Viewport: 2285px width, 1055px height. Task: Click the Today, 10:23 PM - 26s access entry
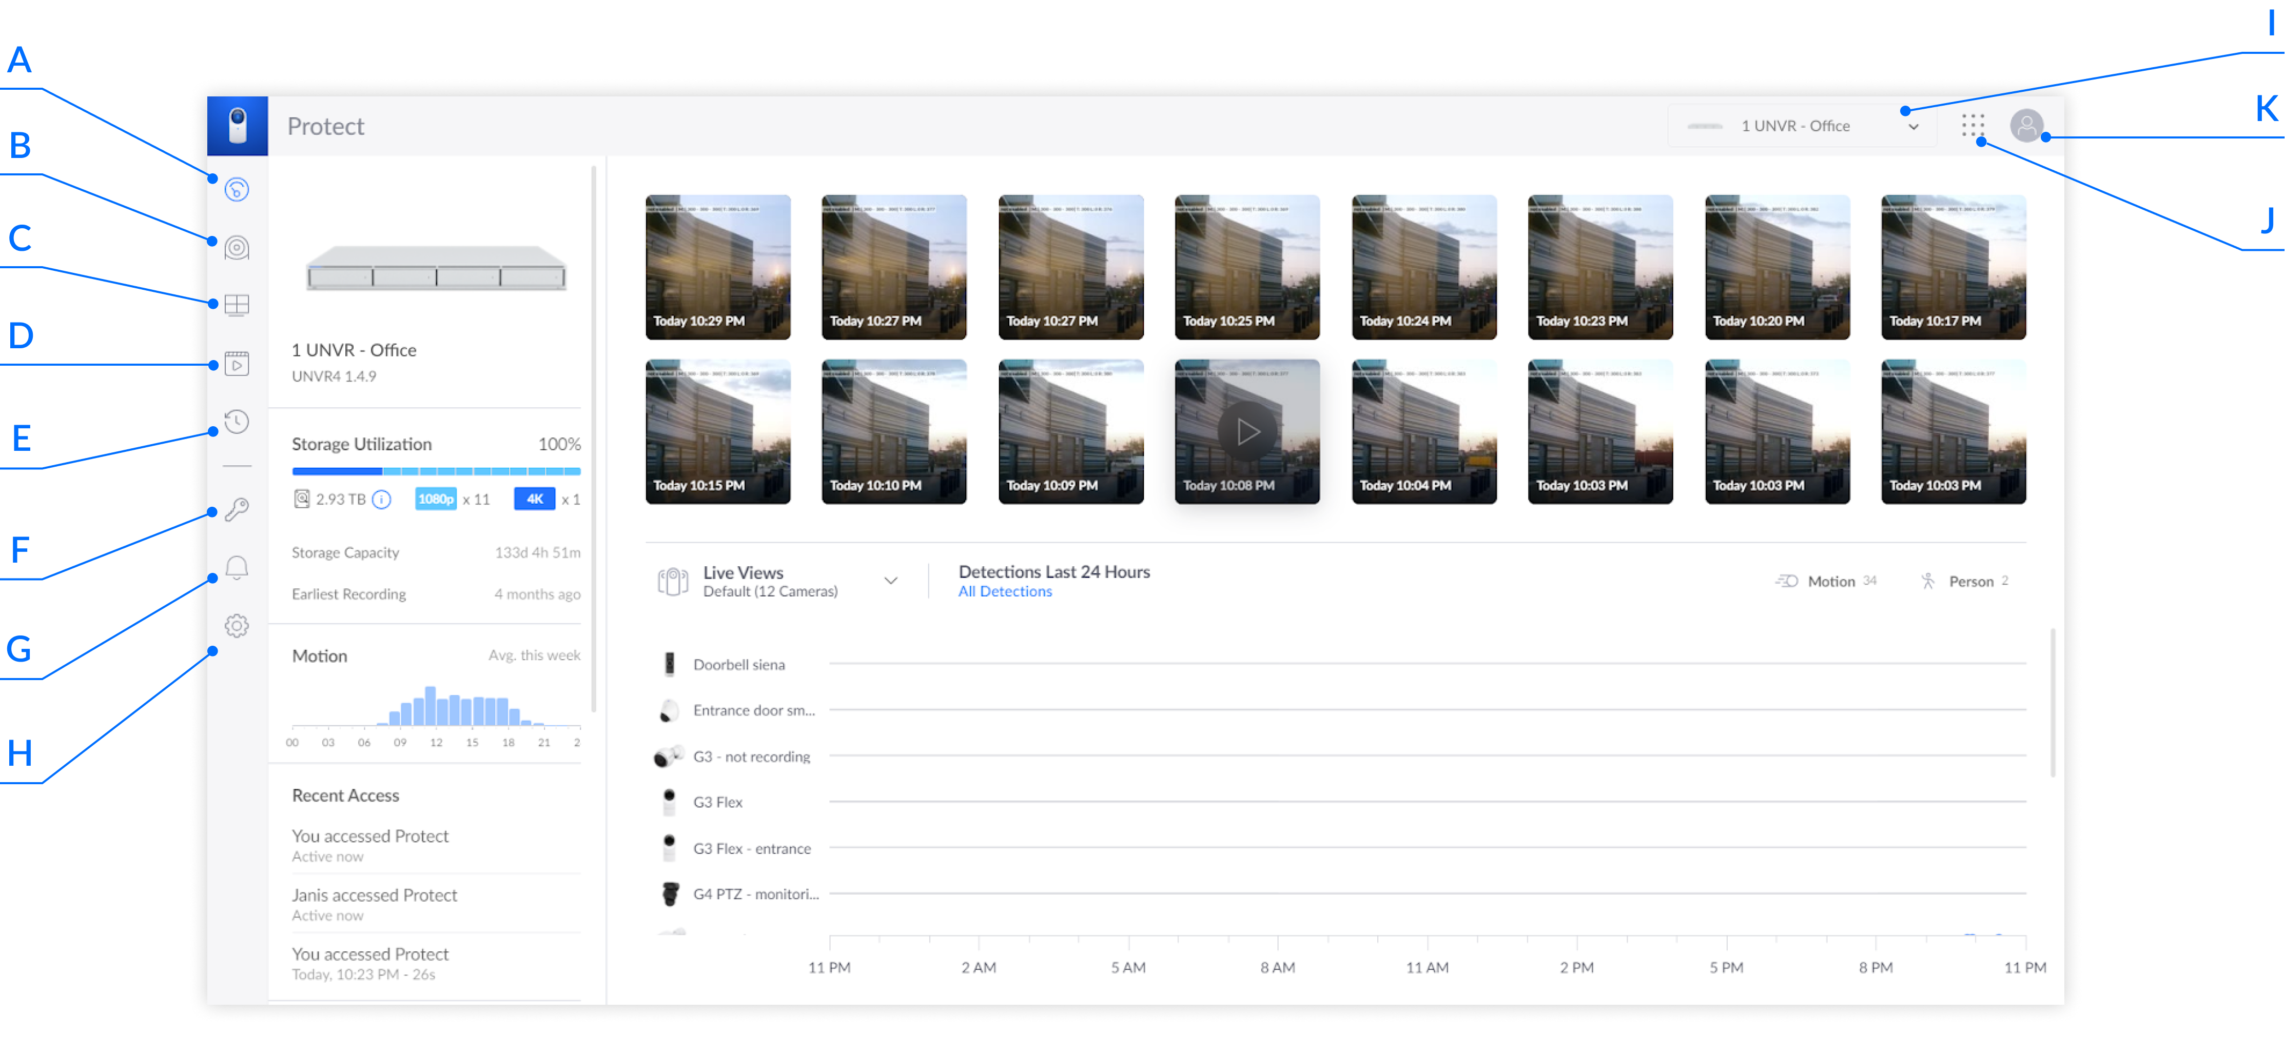[x=436, y=964]
